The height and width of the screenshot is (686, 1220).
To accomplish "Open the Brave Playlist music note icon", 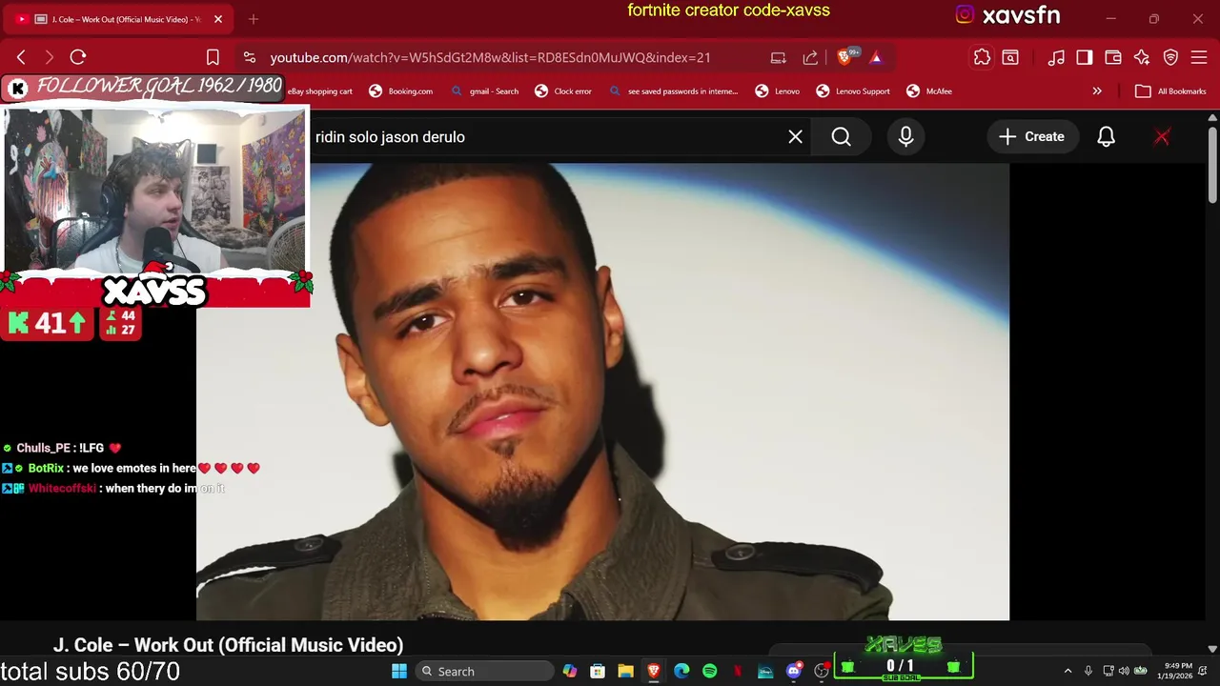I will (x=1056, y=57).
